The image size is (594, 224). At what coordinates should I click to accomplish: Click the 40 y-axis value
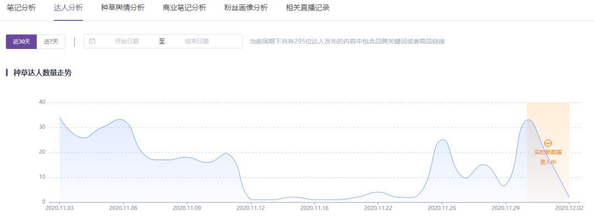(x=42, y=102)
